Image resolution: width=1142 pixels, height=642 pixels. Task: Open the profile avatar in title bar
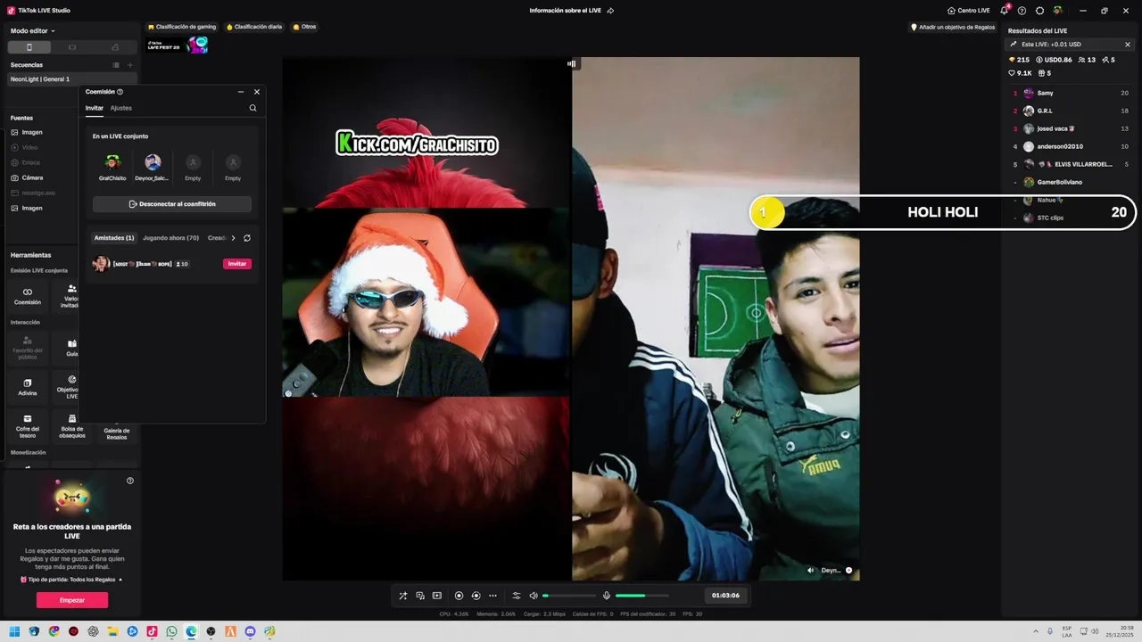pos(1058,10)
